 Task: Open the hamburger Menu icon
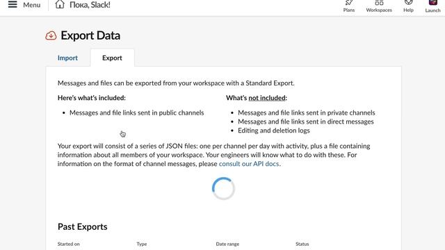coord(13,4)
